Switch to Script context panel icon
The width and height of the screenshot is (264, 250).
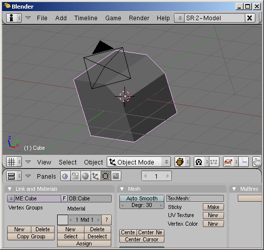point(75,176)
